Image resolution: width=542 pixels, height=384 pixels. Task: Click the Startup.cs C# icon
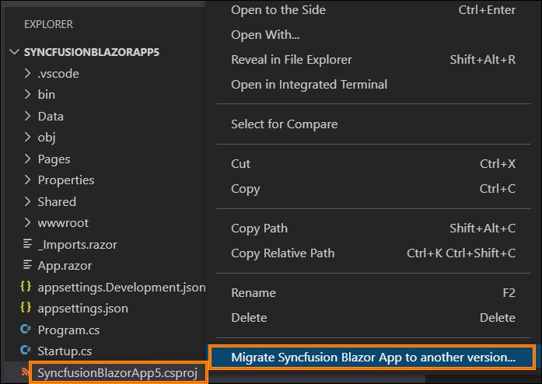[x=26, y=351]
